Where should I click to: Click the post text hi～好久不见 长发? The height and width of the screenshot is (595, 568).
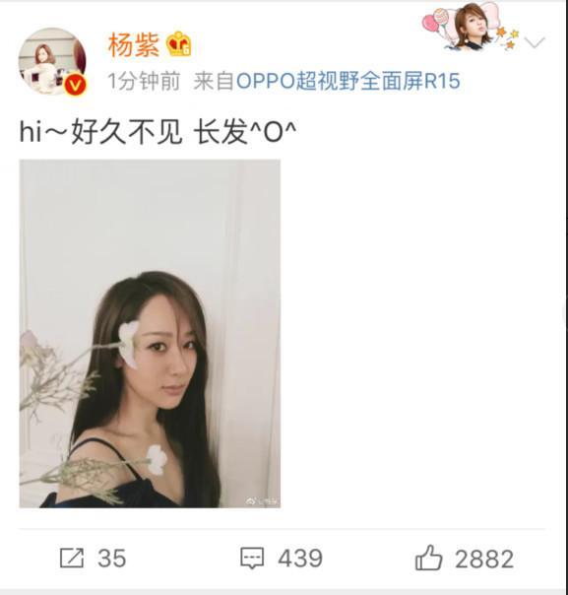158,132
